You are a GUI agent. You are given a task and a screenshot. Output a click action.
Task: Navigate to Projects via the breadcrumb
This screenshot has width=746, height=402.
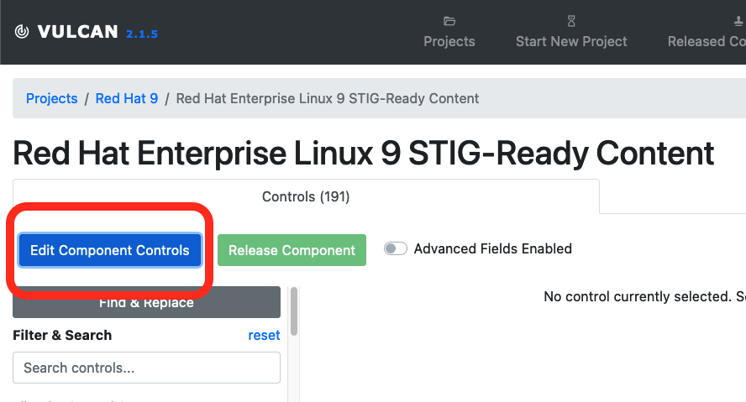[x=52, y=98]
